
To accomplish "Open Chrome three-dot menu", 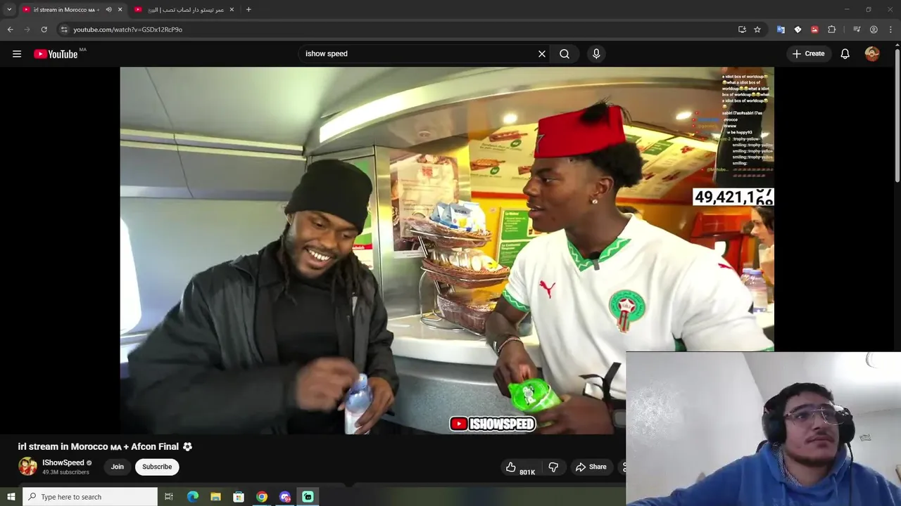I will [890, 30].
